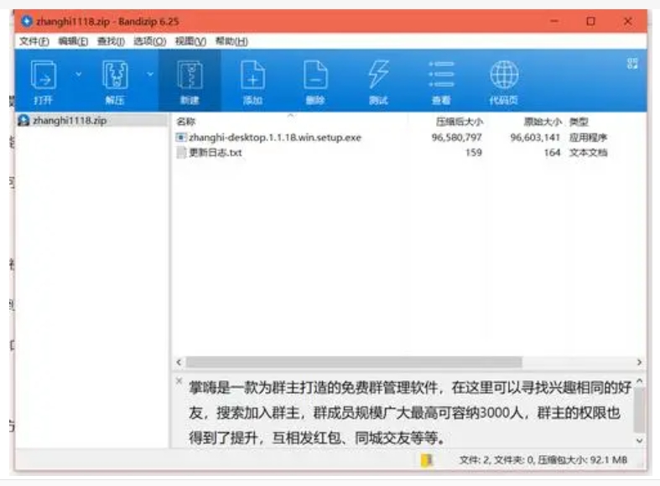660x486 pixels.
Task: Sort by the 压缩后大小 column header
Action: pyautogui.click(x=460, y=122)
